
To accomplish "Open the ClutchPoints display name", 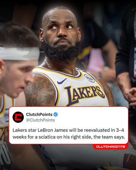I will [39, 114].
